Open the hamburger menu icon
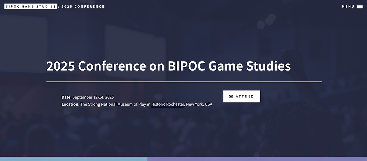Image resolution: width=367 pixels, height=161 pixels. click(x=360, y=6)
